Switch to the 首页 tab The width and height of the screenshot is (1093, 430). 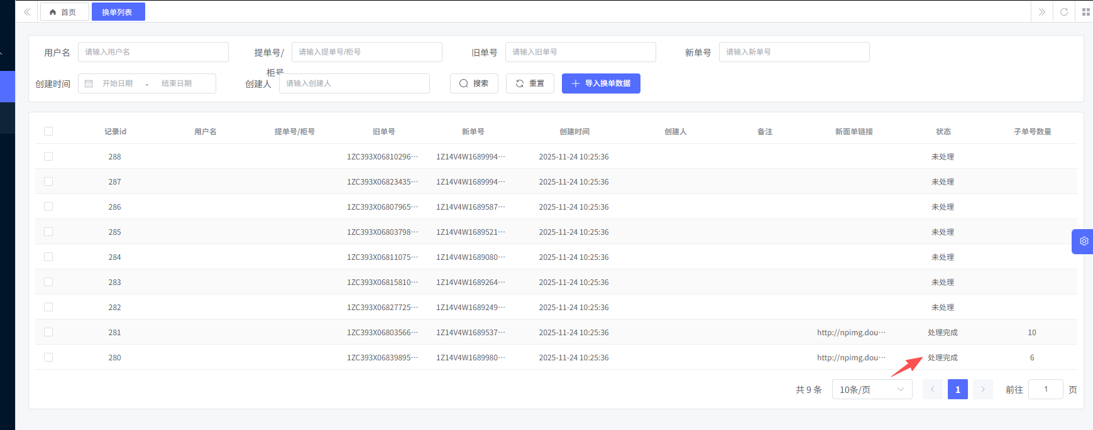(63, 12)
